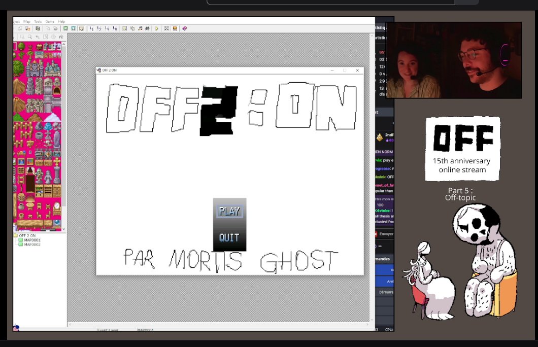
Task: Click QUIT in the OFF 2 ON game window
Action: point(229,237)
